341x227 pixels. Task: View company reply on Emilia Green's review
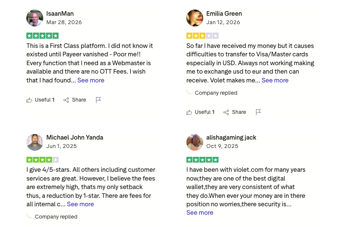(x=216, y=93)
